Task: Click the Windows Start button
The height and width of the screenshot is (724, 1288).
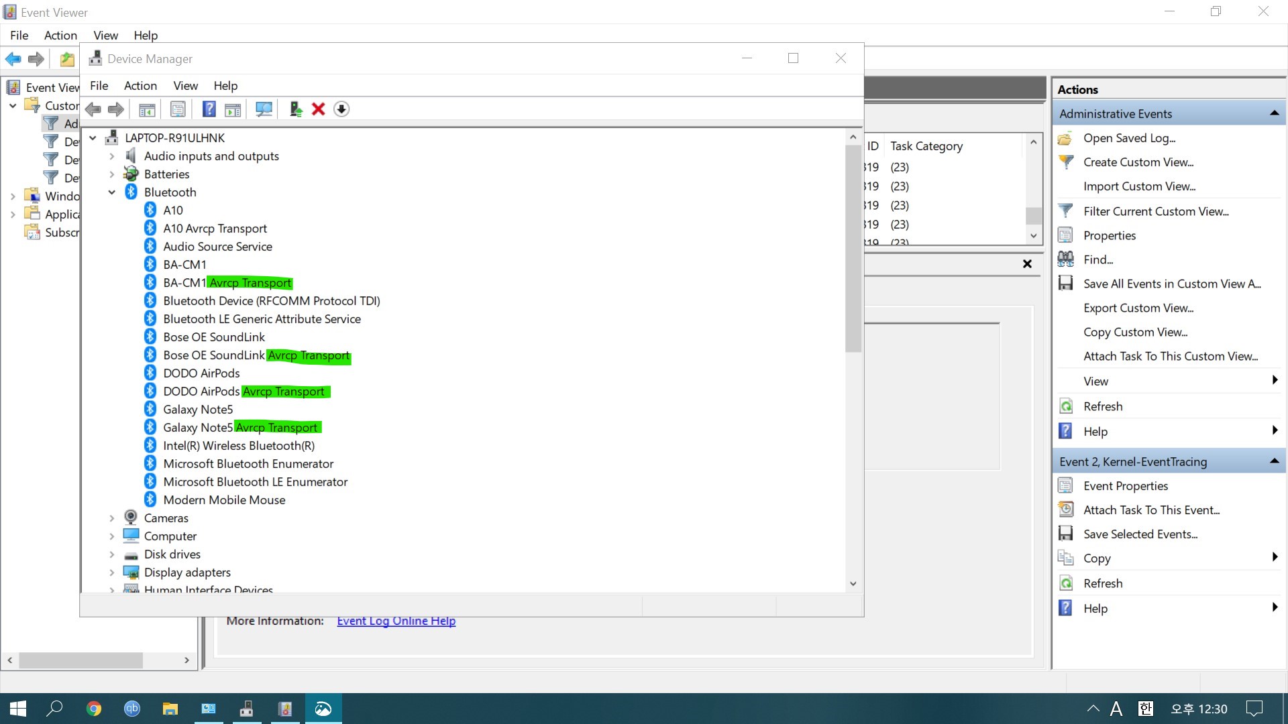Action: (x=18, y=709)
